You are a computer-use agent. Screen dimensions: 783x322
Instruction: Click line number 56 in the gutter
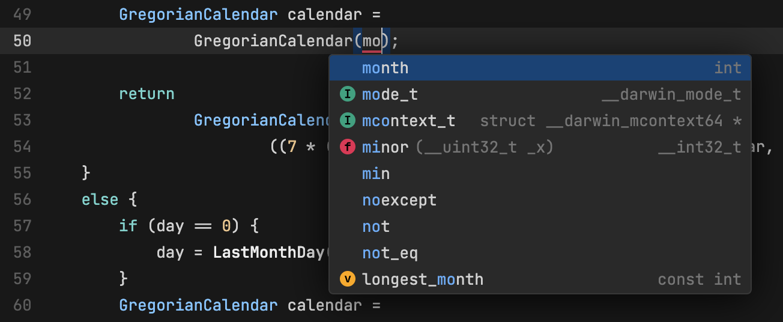22,199
